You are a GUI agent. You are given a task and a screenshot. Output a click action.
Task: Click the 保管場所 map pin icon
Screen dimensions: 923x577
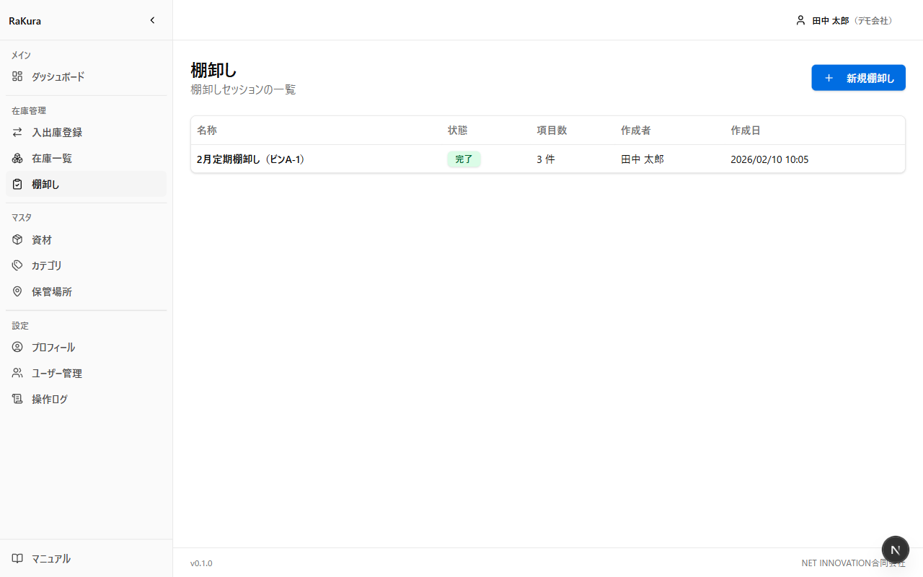(17, 292)
